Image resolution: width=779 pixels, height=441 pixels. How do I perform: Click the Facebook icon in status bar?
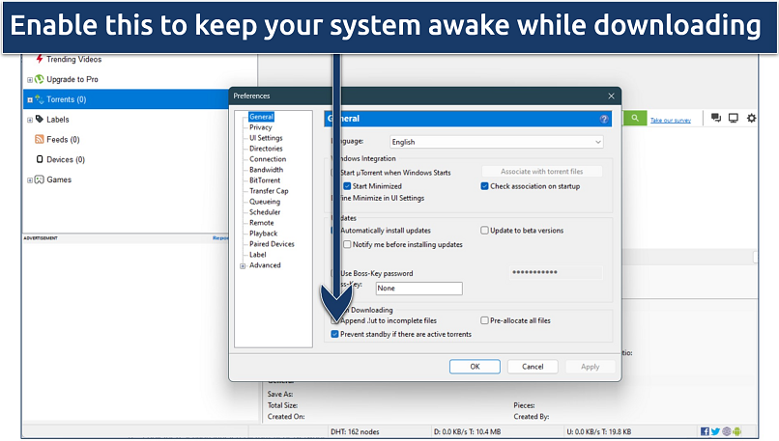705,431
